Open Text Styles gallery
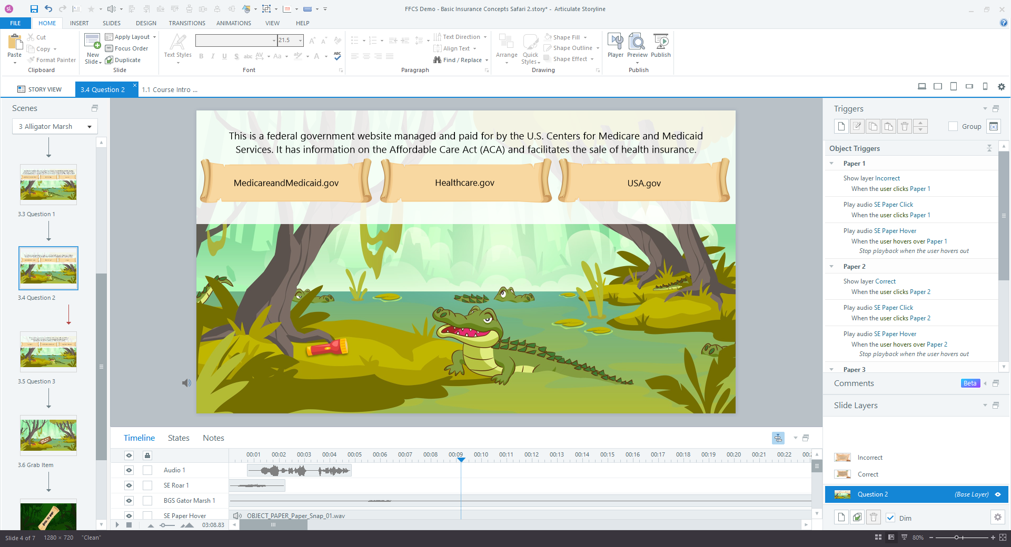The width and height of the screenshot is (1011, 547). 178,48
